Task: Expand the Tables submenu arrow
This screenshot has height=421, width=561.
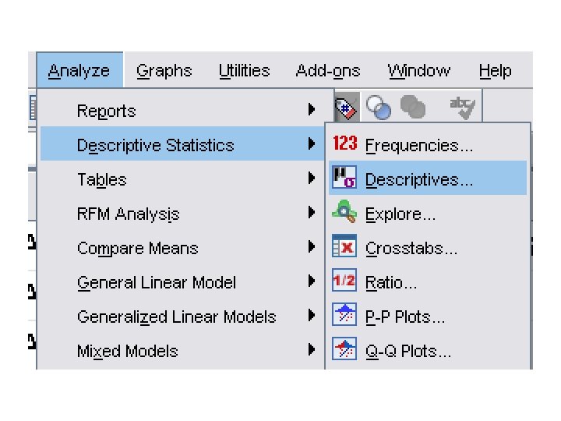Action: click(312, 179)
